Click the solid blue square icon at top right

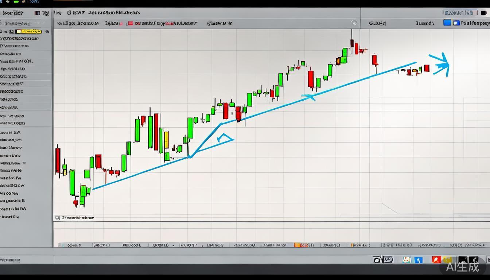447,23
